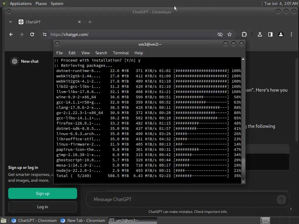Click the question mark help icon

point(291,209)
